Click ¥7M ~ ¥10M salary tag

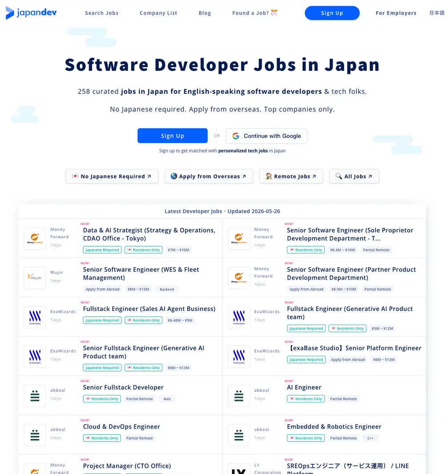coord(178,250)
